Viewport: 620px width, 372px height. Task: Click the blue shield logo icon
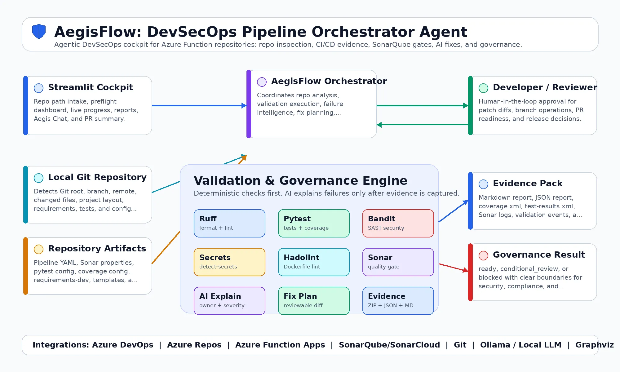point(39,32)
